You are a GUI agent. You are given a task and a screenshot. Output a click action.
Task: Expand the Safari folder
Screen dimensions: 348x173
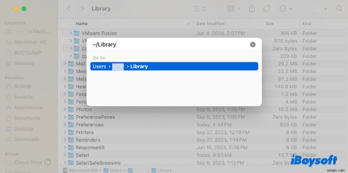tap(65, 155)
